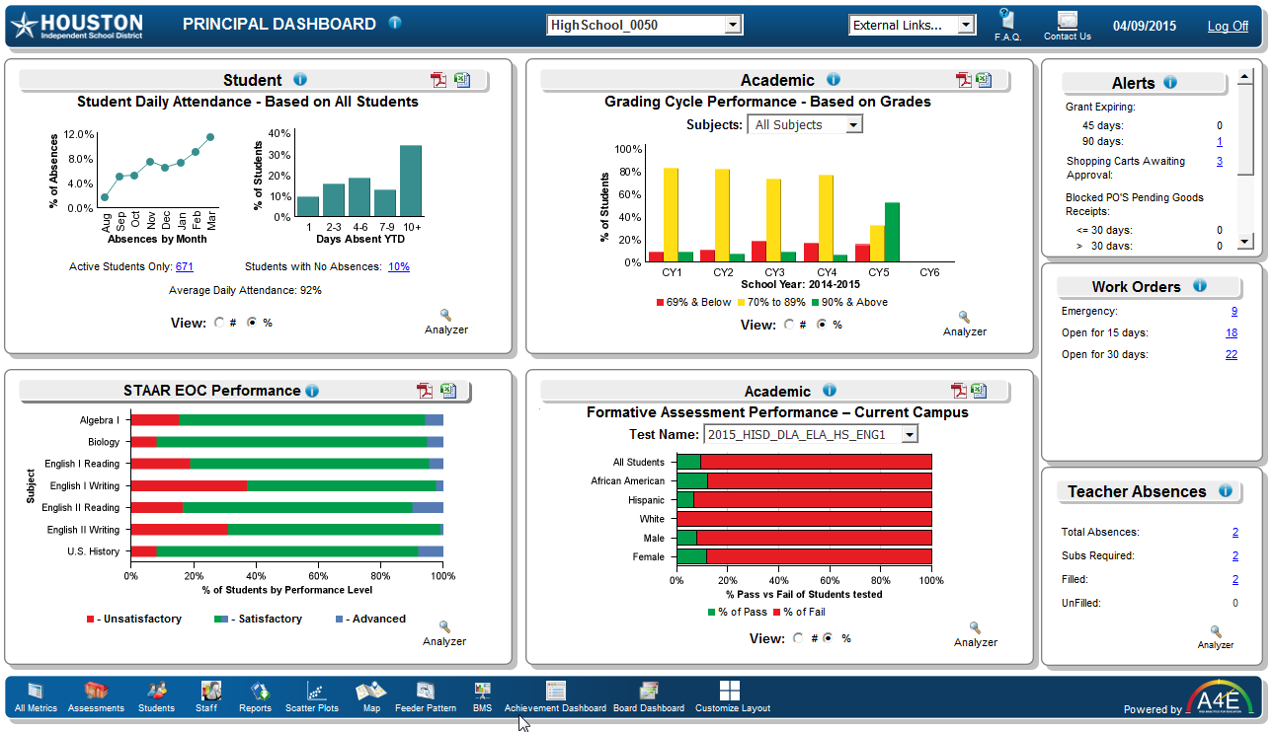Select % view in Grading Cycle panel

(x=822, y=325)
